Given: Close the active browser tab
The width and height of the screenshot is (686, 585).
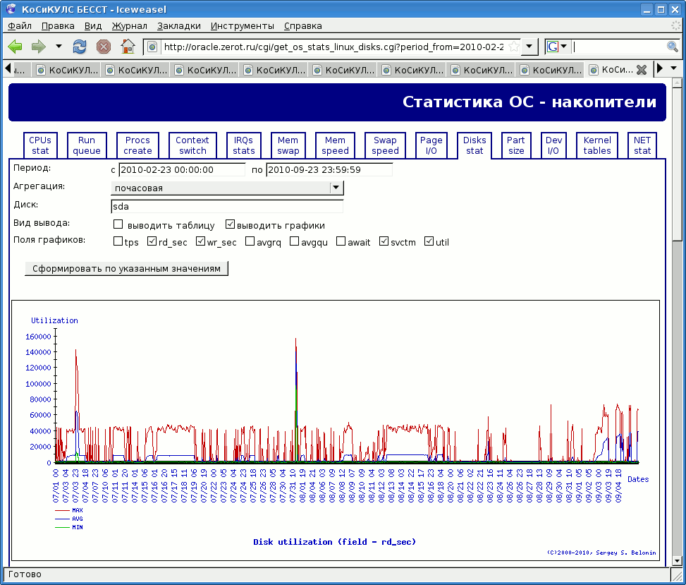Looking at the screenshot, I should [642, 70].
